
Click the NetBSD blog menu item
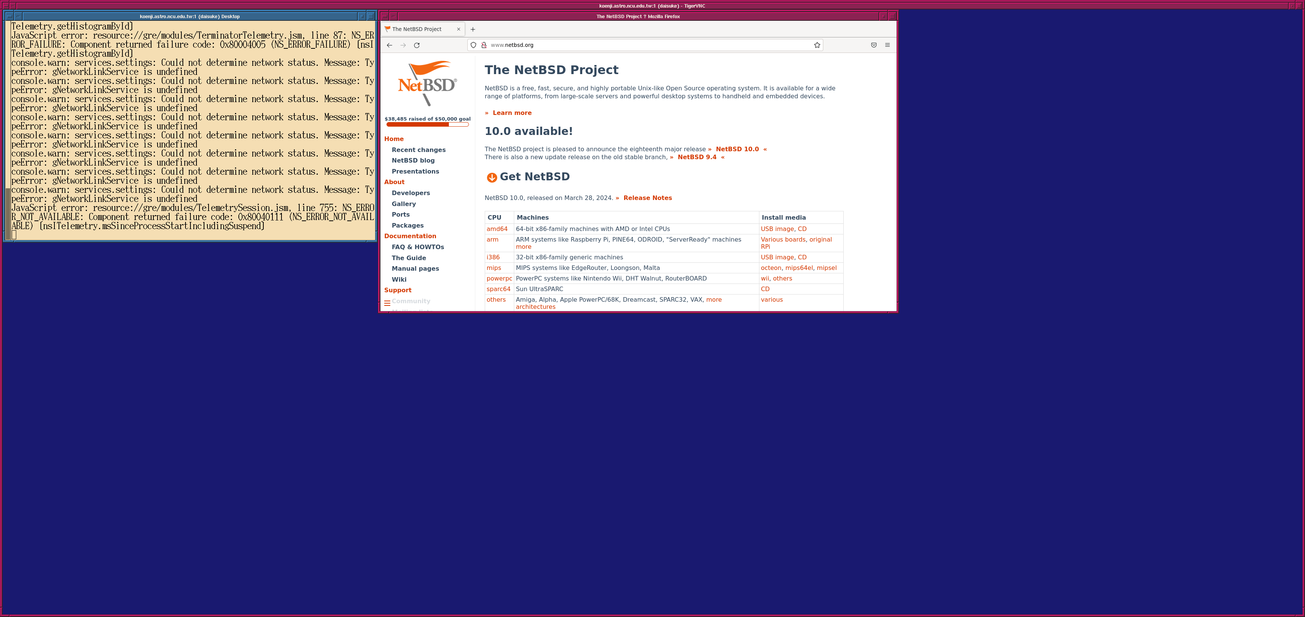click(414, 160)
